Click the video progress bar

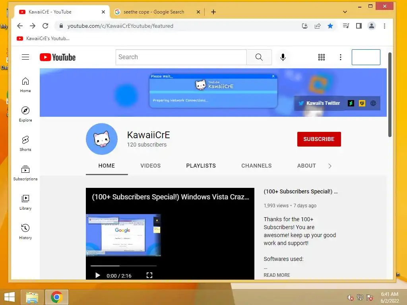(x=123, y=266)
